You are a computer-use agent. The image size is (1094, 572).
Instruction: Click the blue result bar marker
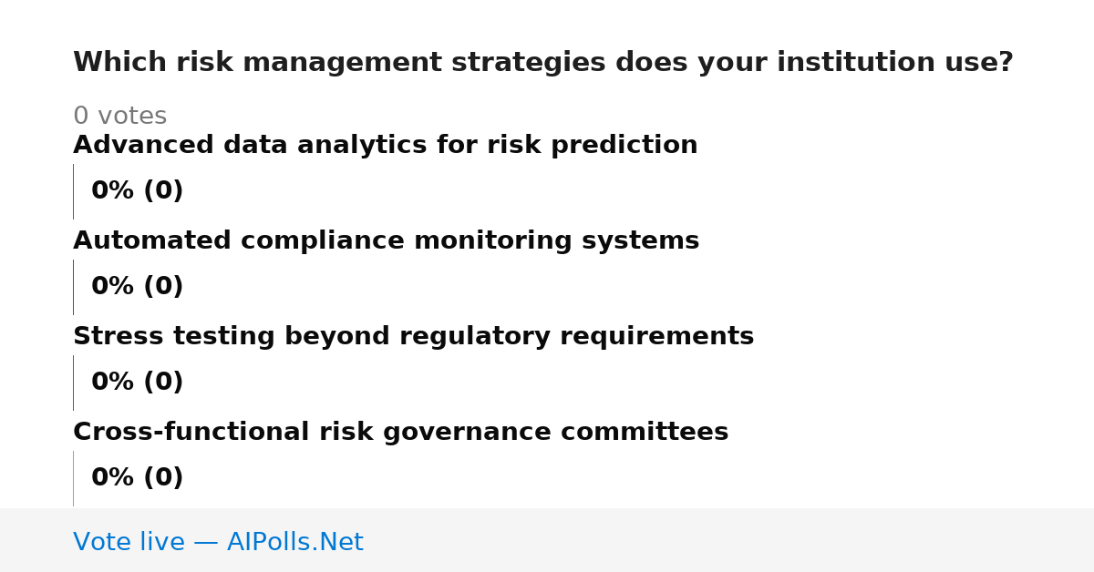(74, 191)
